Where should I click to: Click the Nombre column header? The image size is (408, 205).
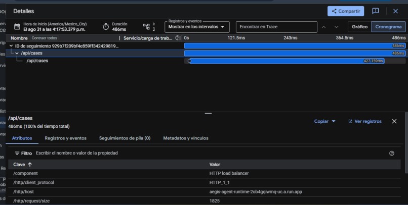click(19, 38)
